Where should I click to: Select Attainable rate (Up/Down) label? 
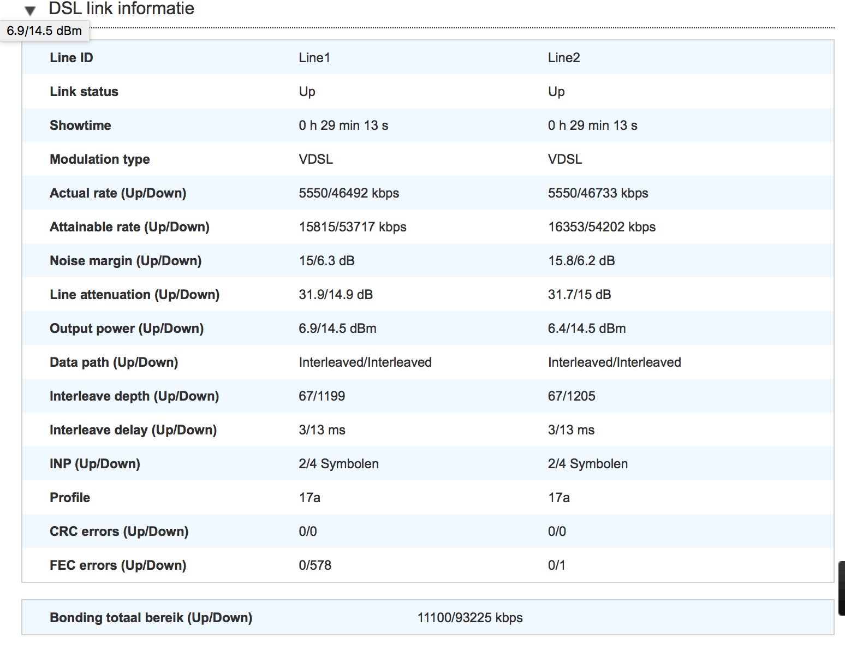(x=130, y=226)
